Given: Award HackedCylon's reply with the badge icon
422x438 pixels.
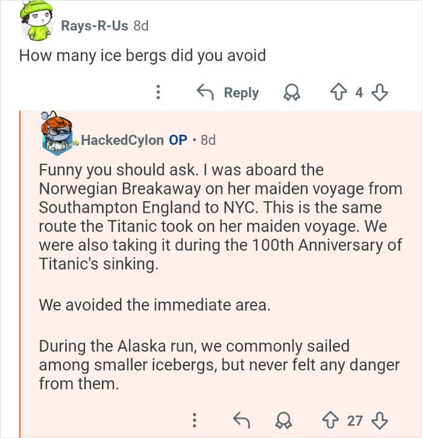Looking at the screenshot, I should point(281,420).
